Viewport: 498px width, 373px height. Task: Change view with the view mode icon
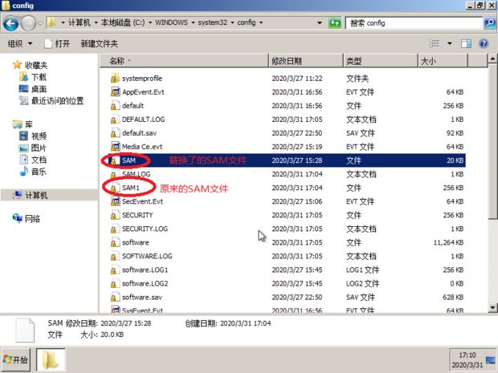point(435,43)
